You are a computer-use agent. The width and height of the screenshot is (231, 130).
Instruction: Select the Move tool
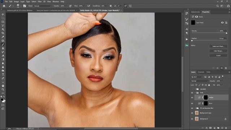coord(3,14)
